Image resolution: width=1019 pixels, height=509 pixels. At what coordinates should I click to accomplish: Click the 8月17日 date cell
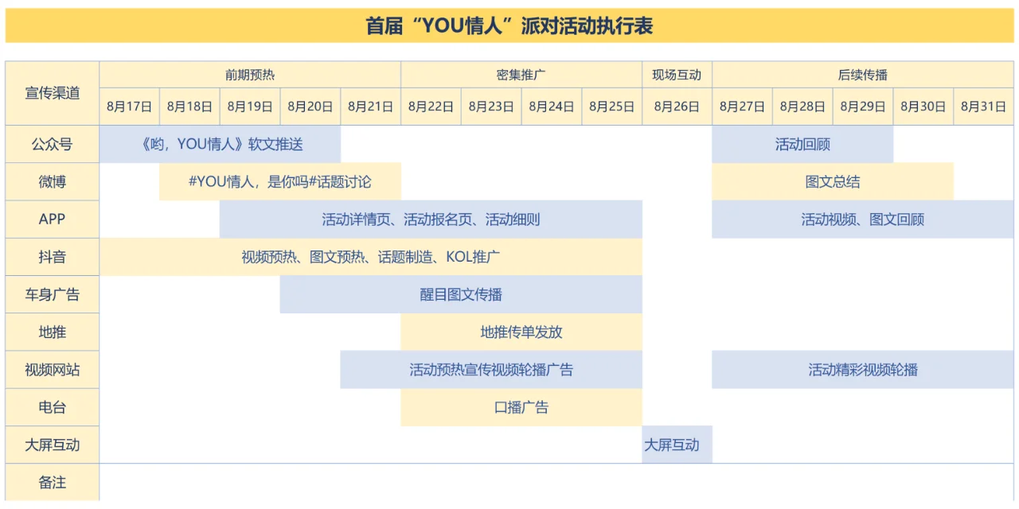[x=129, y=107]
